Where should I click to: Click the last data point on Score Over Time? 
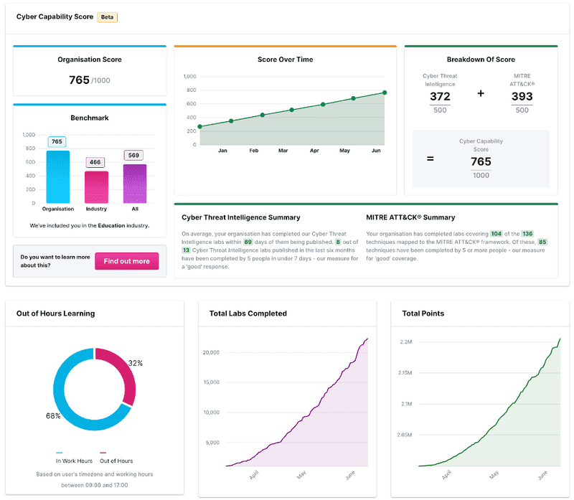(385, 93)
